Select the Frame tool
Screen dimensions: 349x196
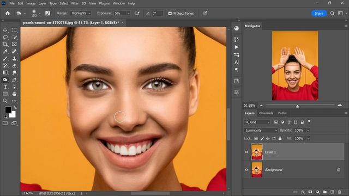coord(14,44)
